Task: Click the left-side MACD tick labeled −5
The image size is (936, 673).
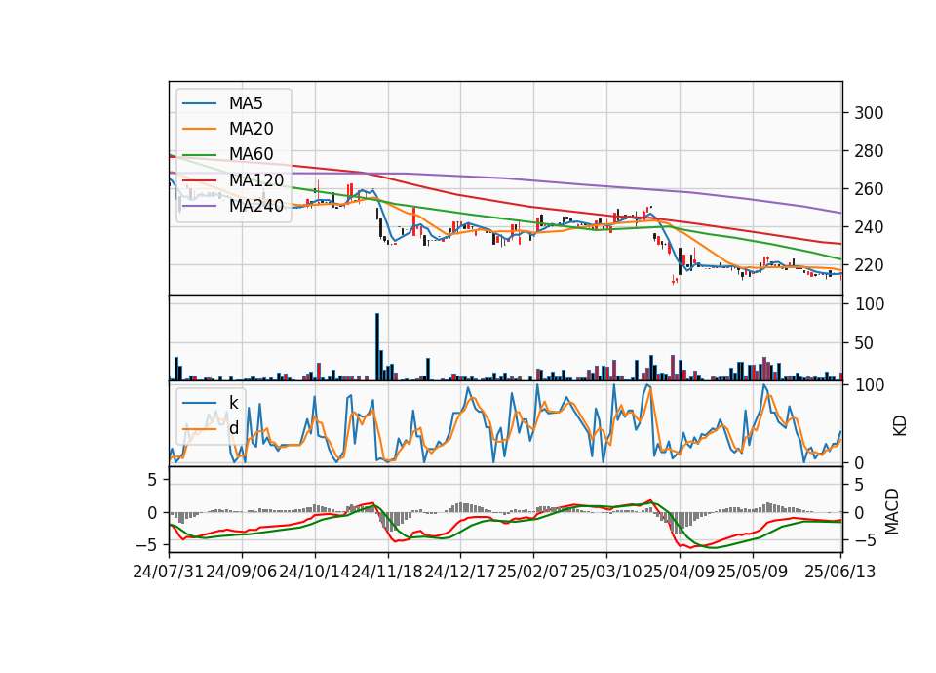Action: pos(147,545)
